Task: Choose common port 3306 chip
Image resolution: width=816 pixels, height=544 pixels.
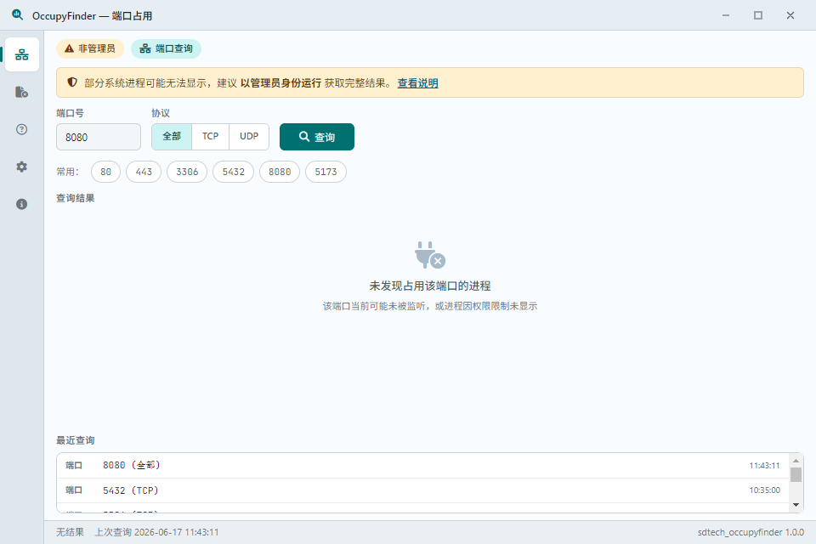Action: coord(187,172)
